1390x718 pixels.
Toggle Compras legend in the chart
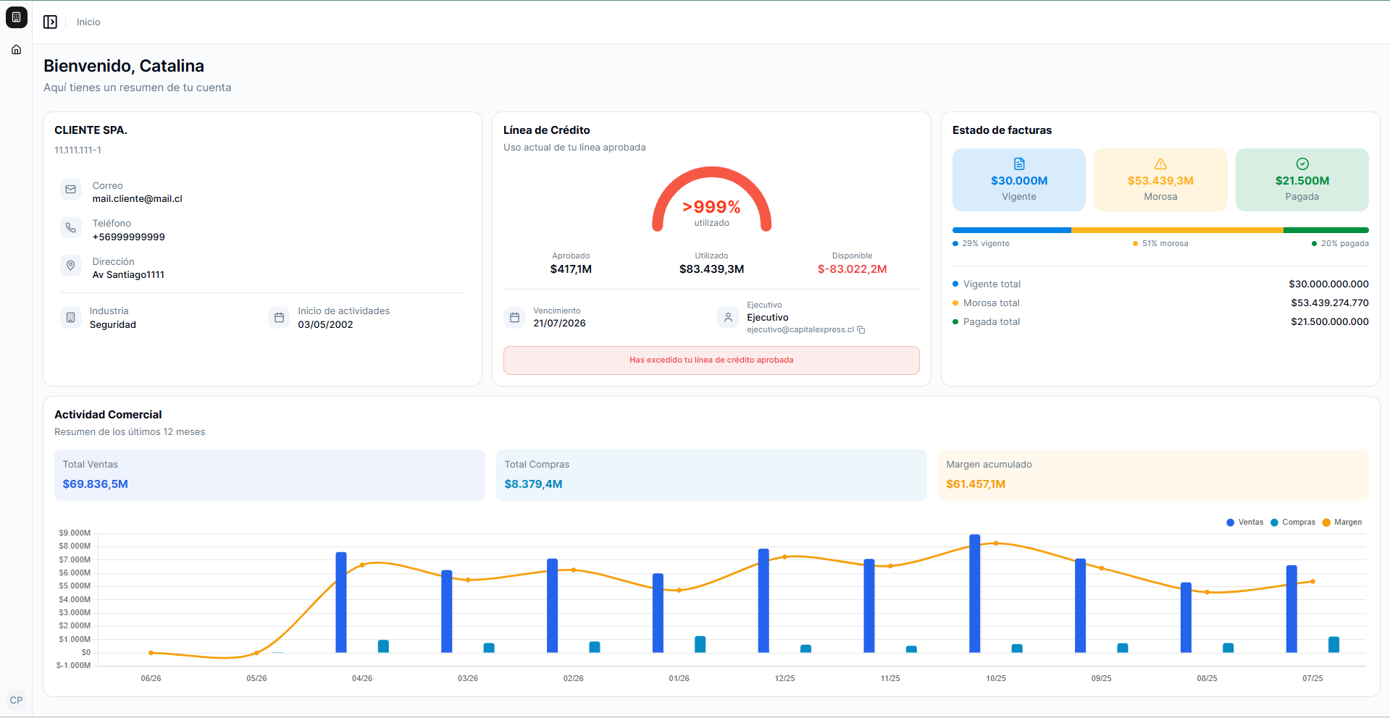click(1293, 523)
